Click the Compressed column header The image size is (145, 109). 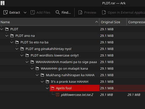[x=136, y=22]
